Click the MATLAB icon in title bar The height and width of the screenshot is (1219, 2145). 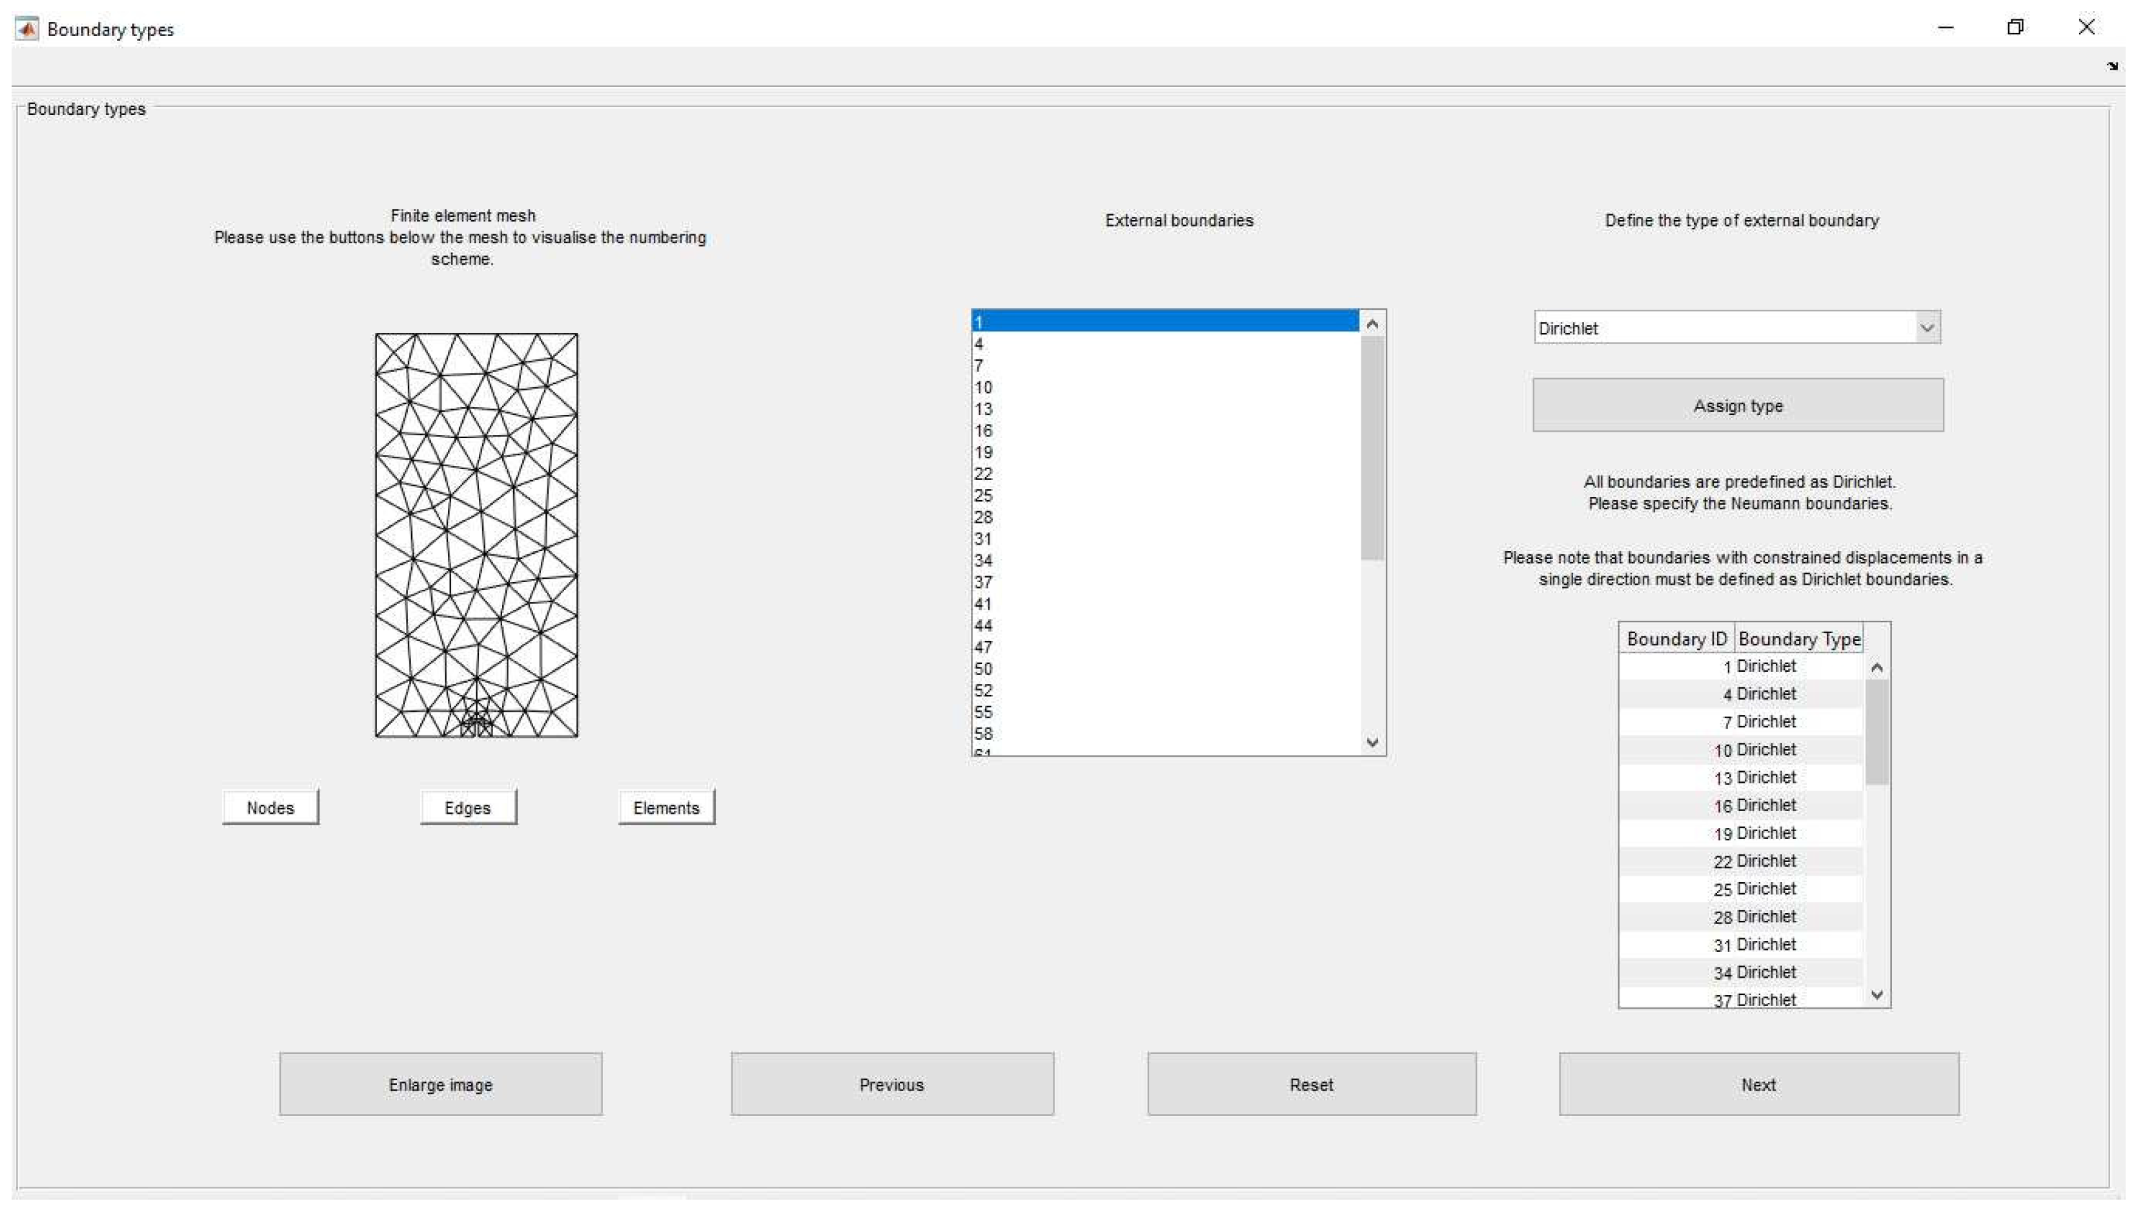coord(27,29)
